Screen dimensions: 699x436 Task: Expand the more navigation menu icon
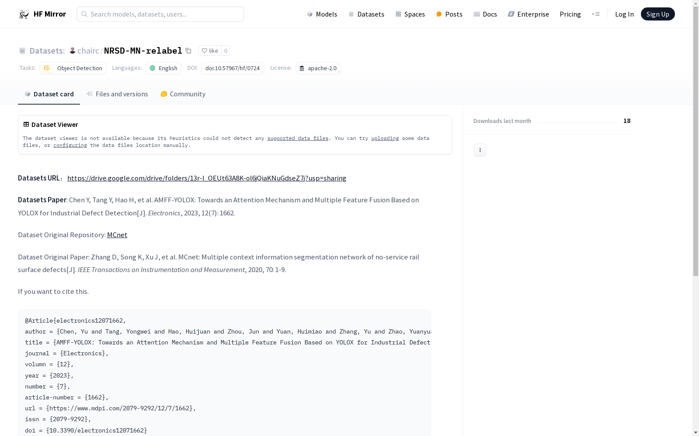(595, 14)
